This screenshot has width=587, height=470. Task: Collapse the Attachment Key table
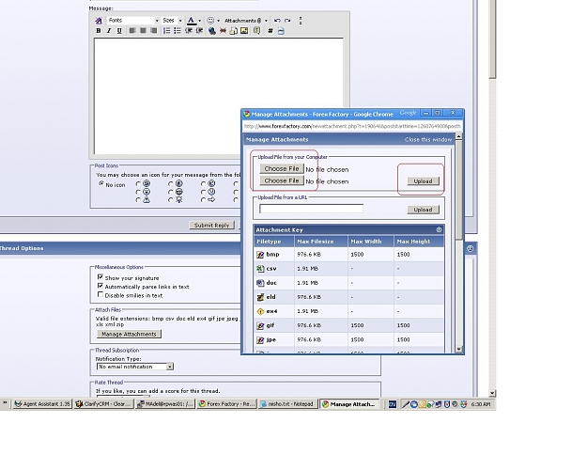(x=439, y=229)
